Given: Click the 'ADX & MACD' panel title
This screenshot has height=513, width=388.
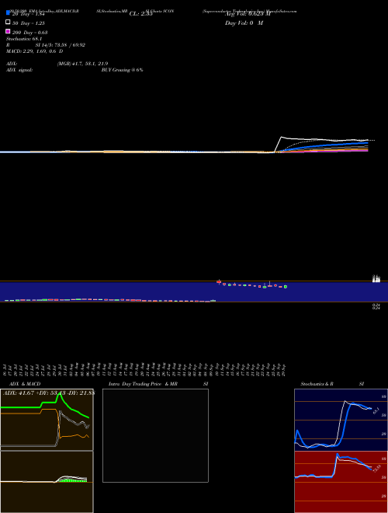Looking at the screenshot, I should 25,384.
